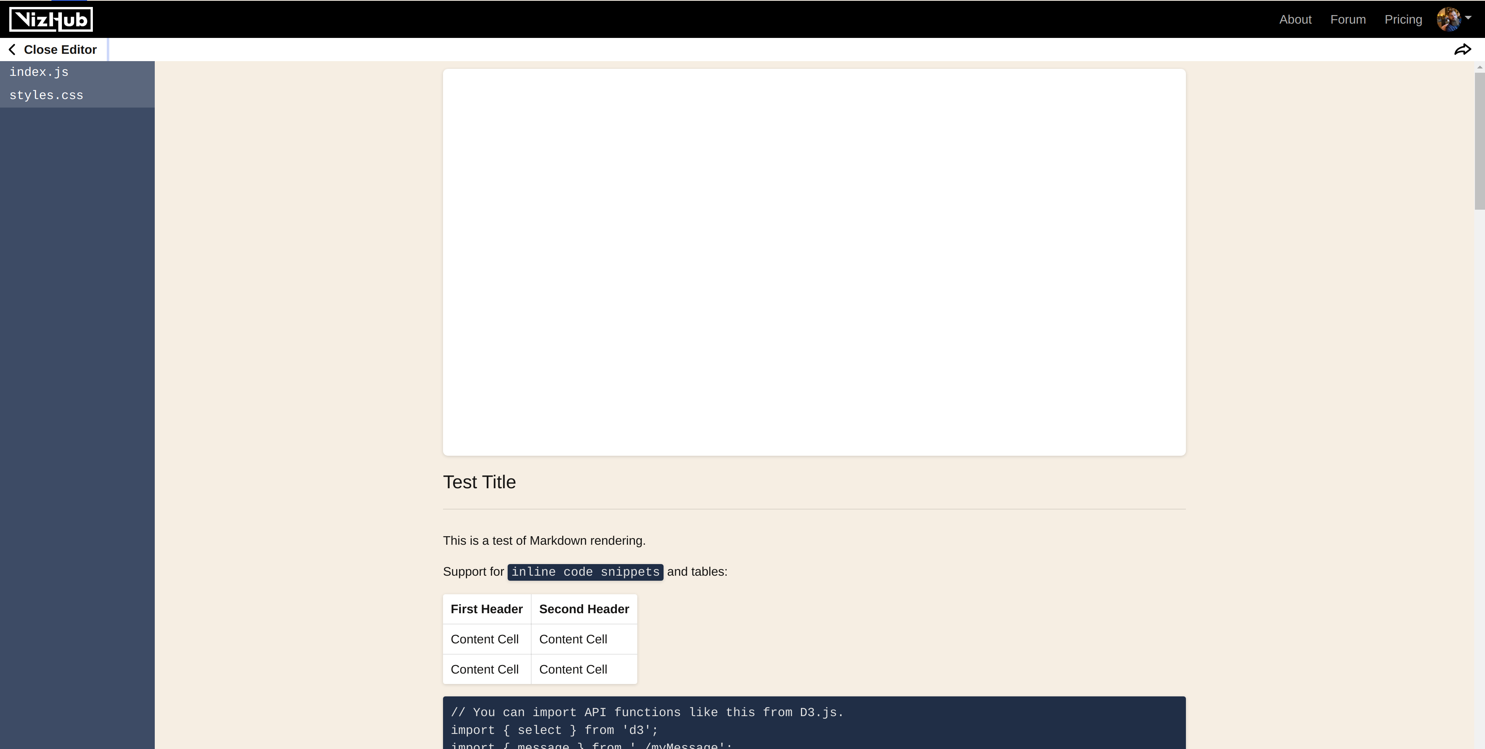Image resolution: width=1485 pixels, height=749 pixels.
Task: Open the index.js file
Action: pos(39,72)
